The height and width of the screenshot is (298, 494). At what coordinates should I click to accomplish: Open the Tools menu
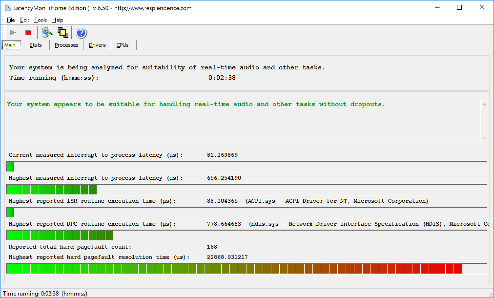pos(41,20)
